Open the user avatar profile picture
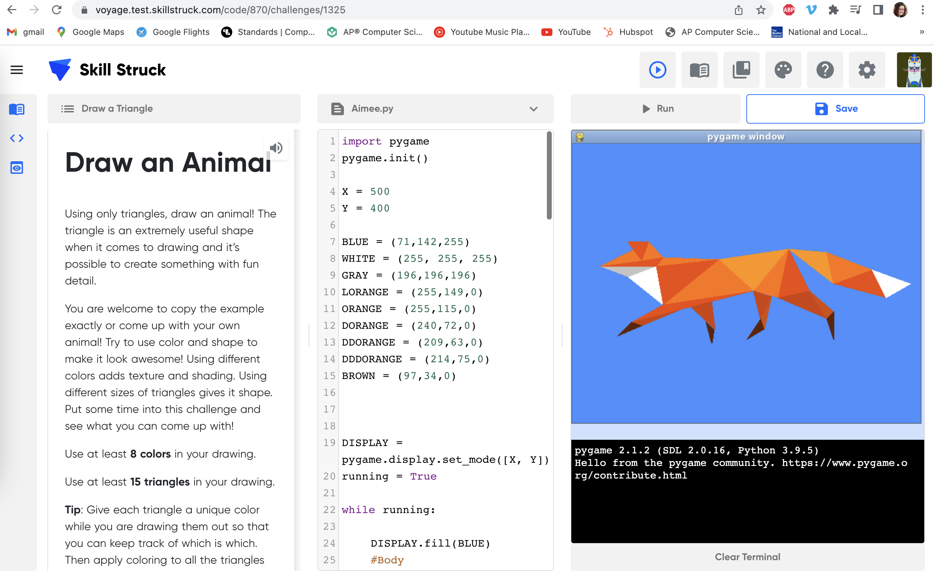The height and width of the screenshot is (571, 934). click(914, 70)
